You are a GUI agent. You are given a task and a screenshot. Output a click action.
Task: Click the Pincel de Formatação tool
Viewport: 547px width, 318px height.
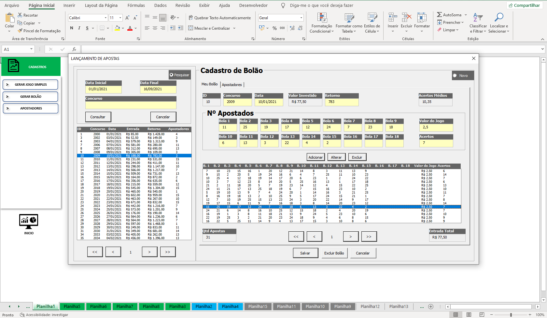(x=39, y=31)
